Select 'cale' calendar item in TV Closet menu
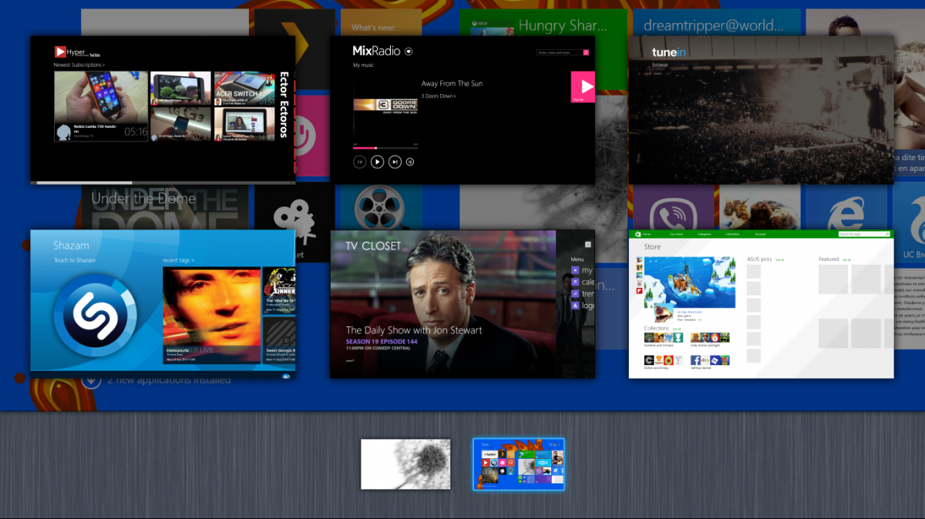This screenshot has width=925, height=519. tap(582, 282)
